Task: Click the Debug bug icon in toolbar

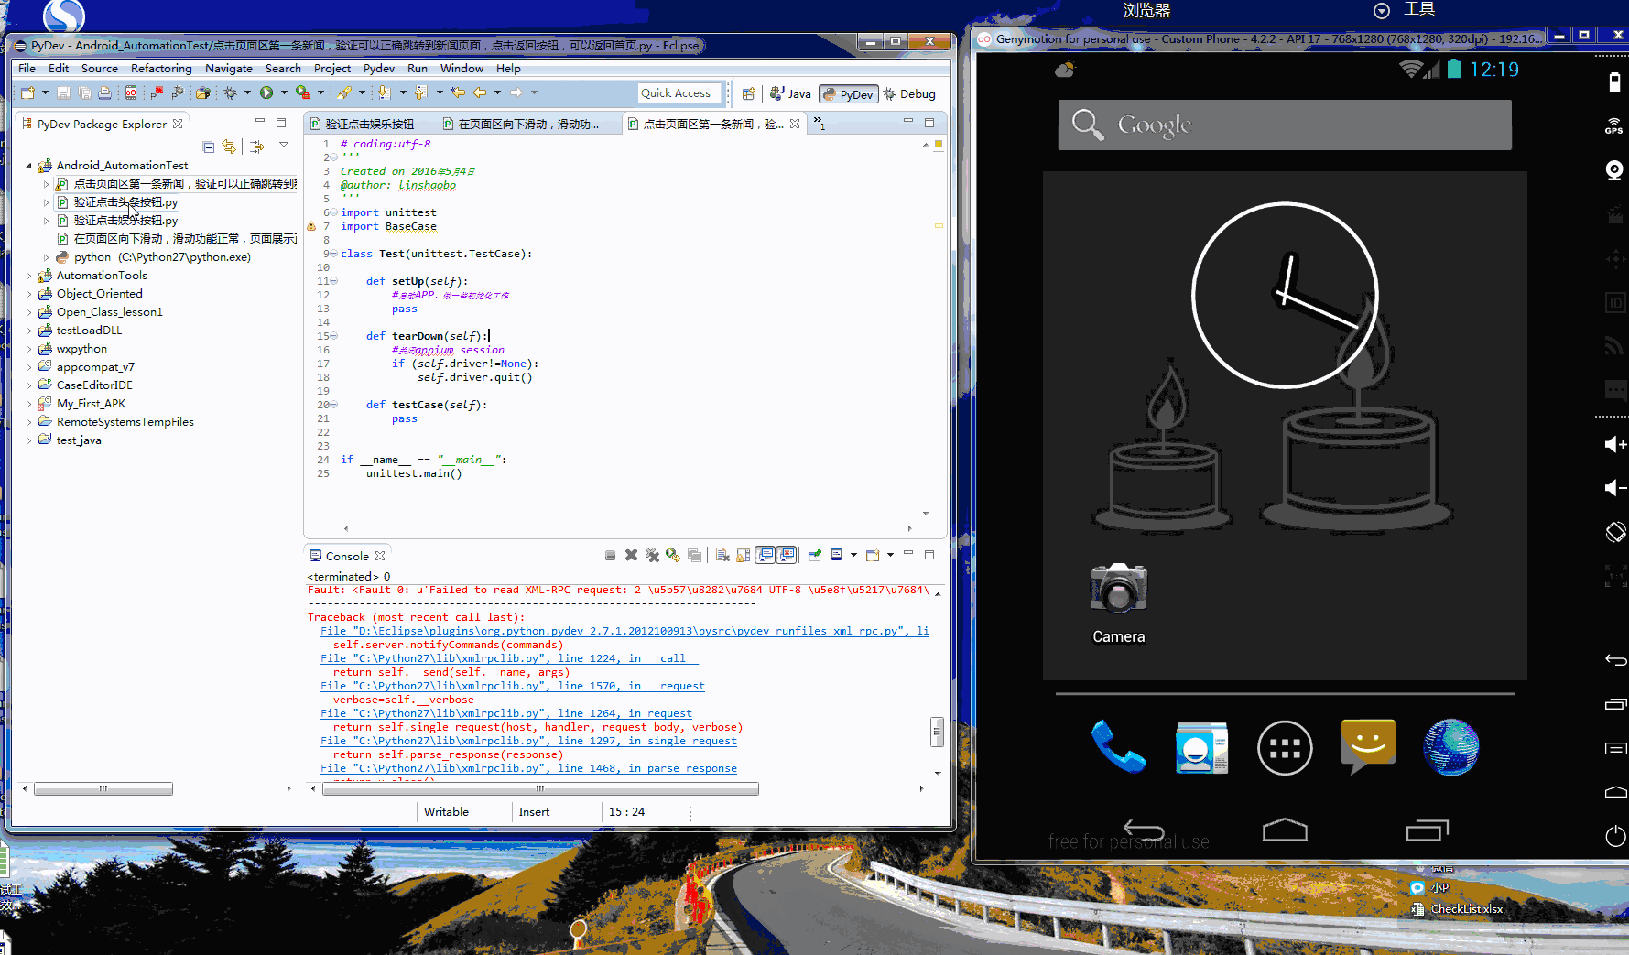Action: (x=230, y=92)
